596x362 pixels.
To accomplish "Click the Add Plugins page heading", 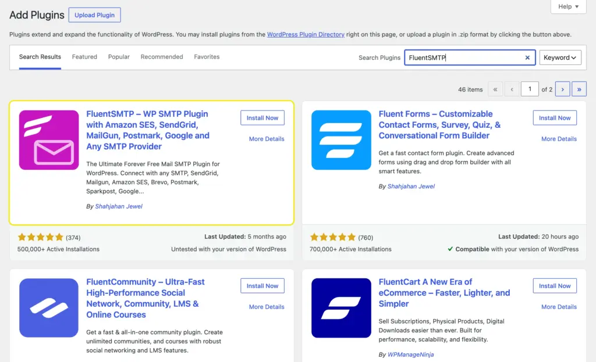I will 37,15.
